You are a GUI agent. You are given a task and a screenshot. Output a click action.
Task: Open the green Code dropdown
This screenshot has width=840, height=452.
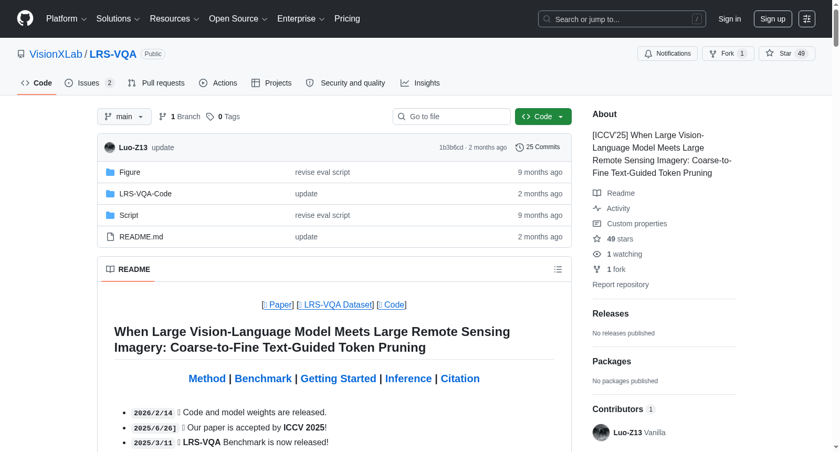pyautogui.click(x=543, y=117)
